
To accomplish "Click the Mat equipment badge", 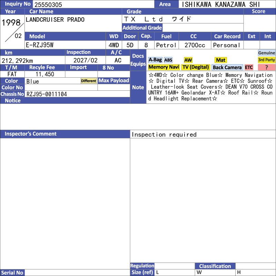I will point(220,60).
